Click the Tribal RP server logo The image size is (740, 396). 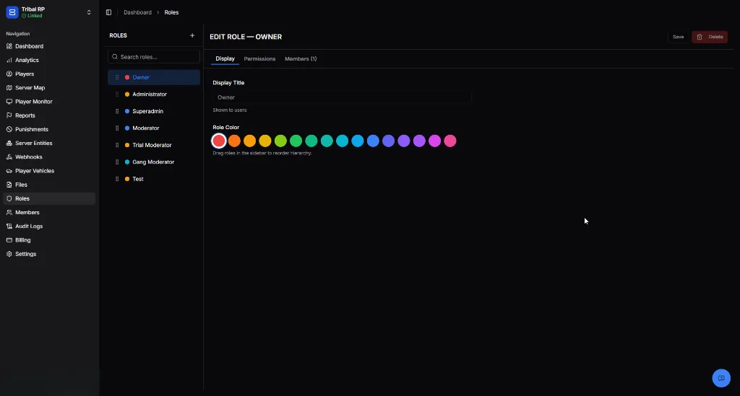[12, 12]
